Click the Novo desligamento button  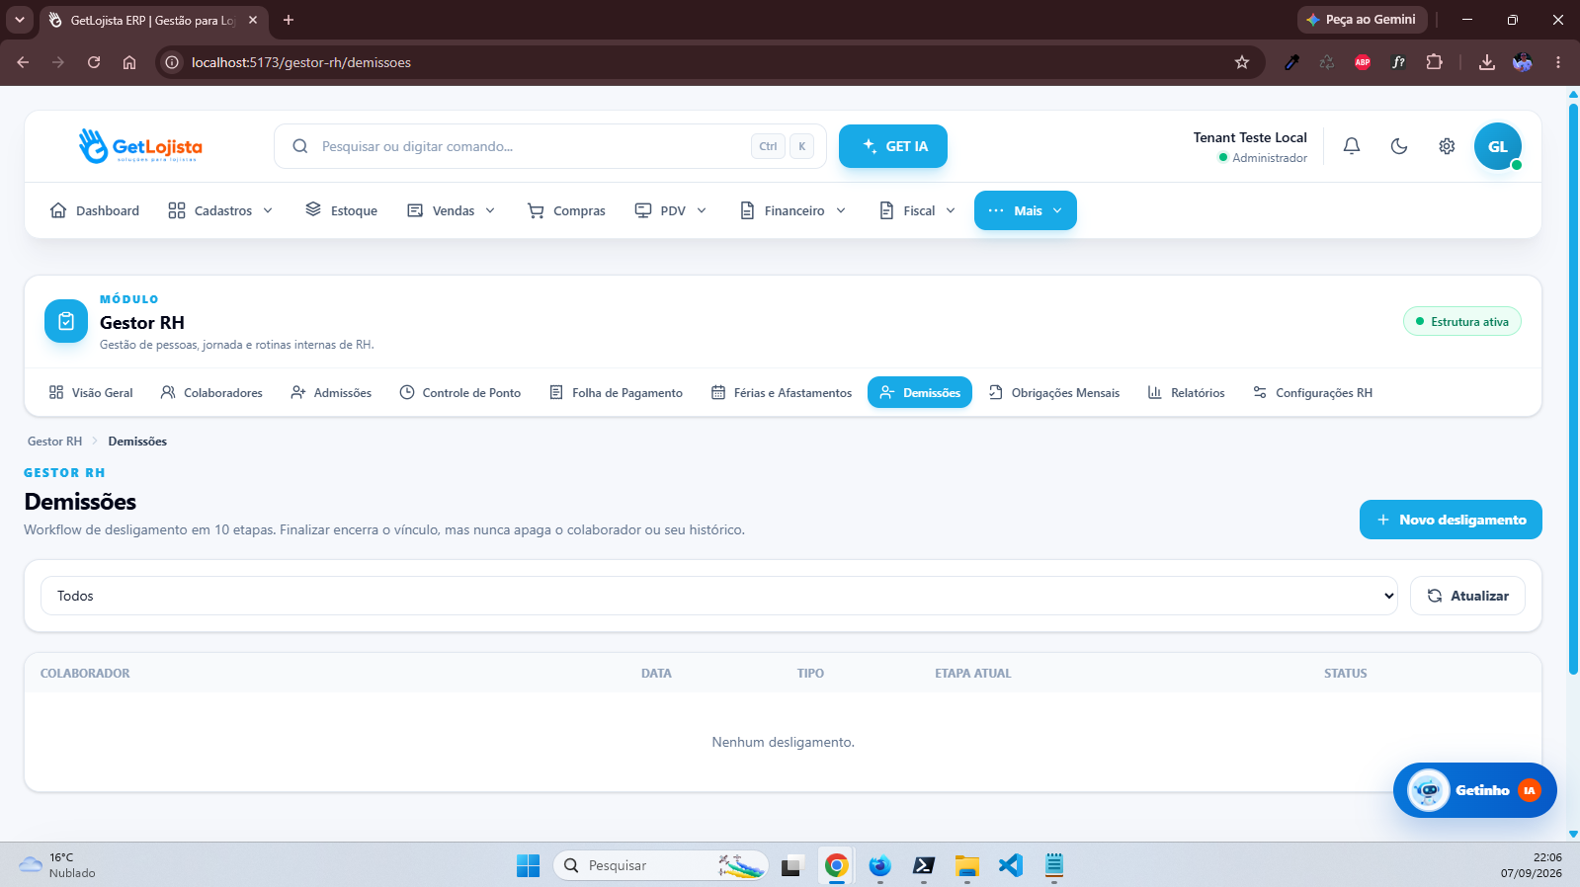[x=1451, y=520]
